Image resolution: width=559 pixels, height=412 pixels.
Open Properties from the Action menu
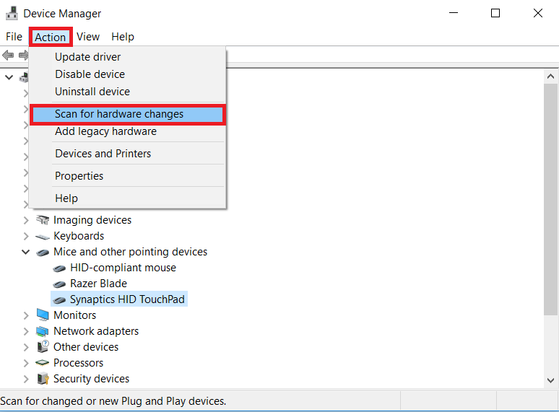[x=127, y=176]
